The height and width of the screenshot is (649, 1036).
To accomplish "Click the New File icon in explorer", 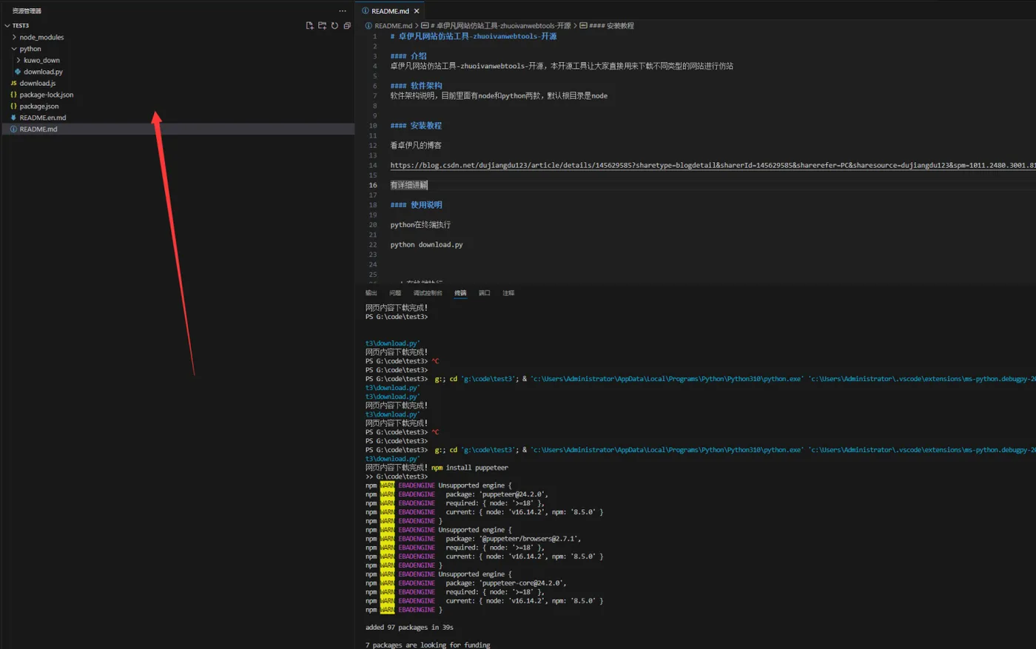I will coord(309,26).
